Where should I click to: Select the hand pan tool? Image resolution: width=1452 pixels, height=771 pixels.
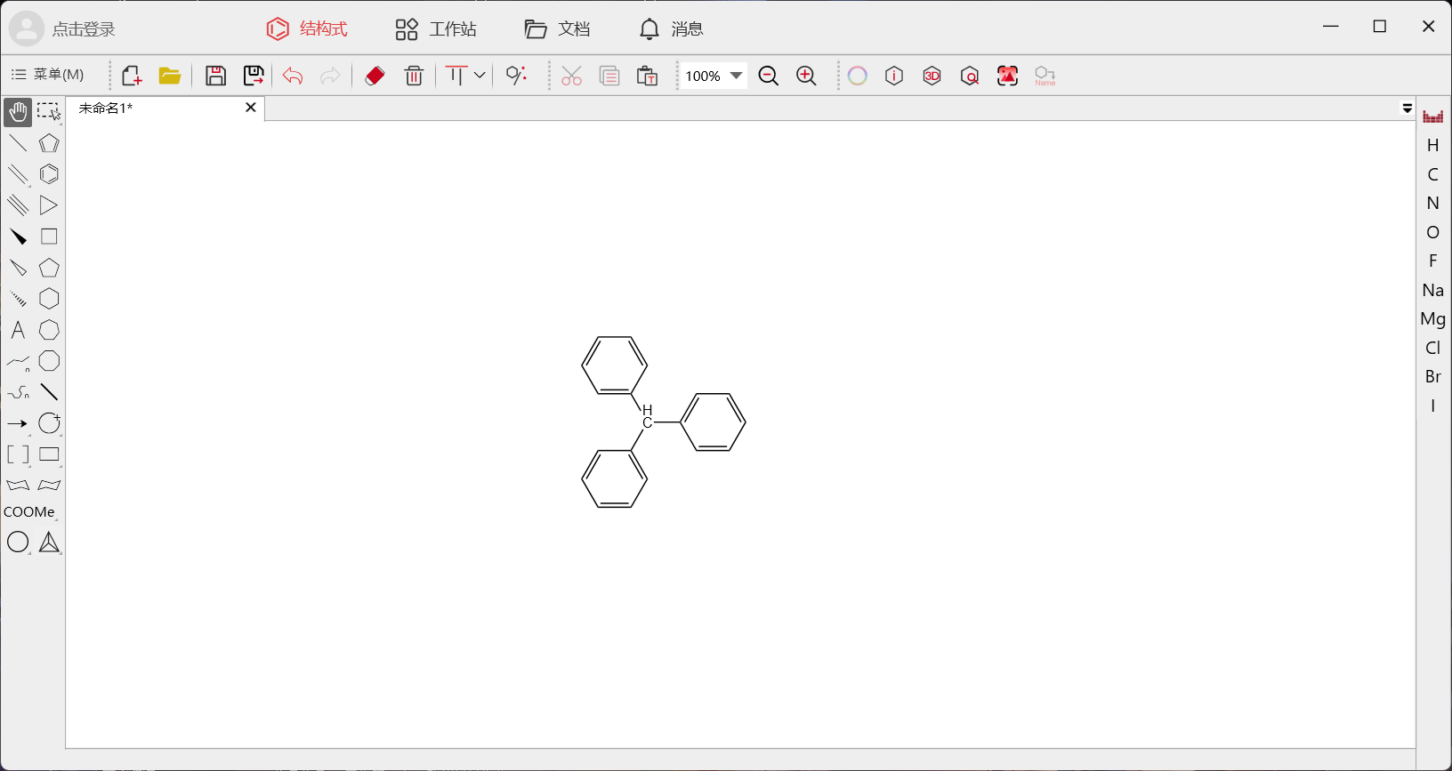click(18, 112)
